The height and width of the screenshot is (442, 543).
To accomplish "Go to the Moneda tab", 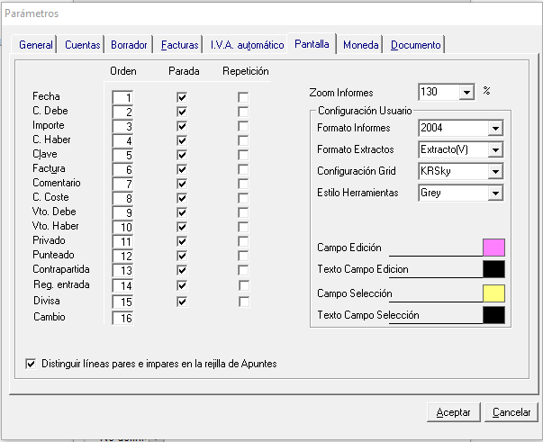I will 360,44.
